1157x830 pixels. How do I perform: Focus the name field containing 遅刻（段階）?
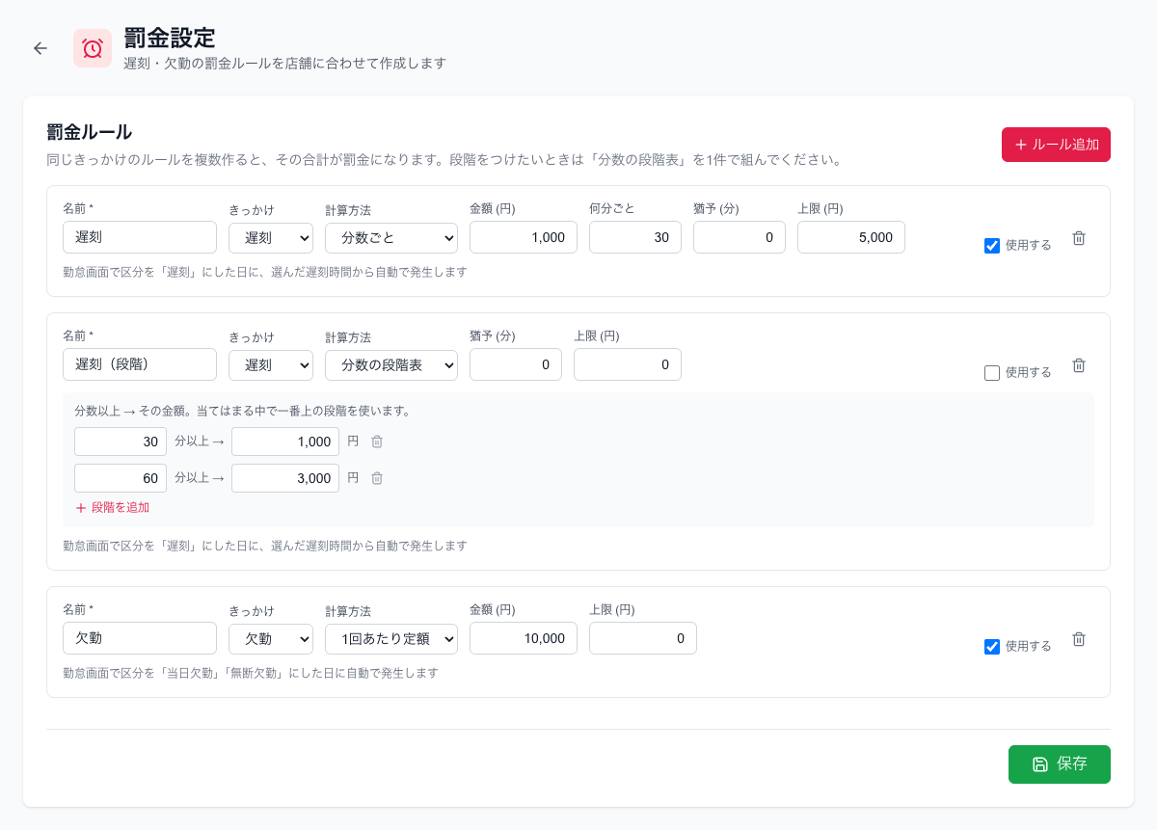pyautogui.click(x=140, y=364)
